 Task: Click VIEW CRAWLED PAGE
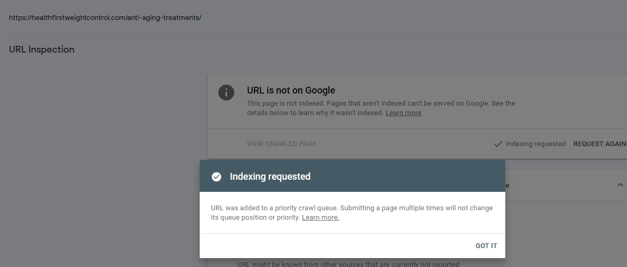click(281, 144)
